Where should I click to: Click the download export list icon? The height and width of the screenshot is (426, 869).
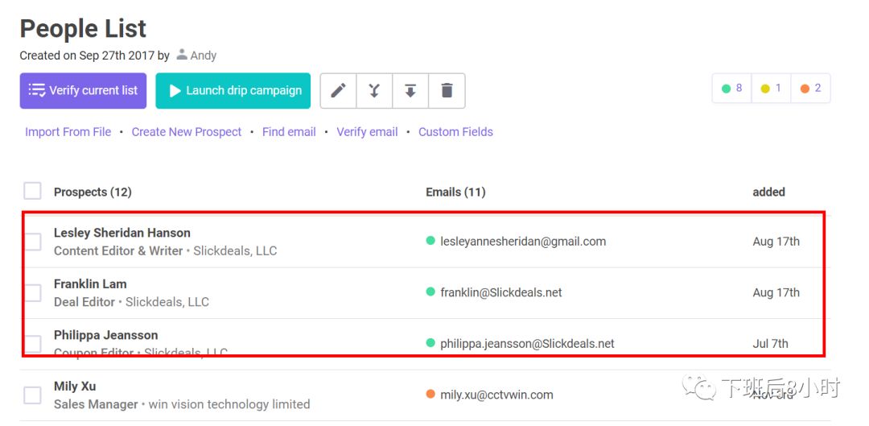[410, 90]
